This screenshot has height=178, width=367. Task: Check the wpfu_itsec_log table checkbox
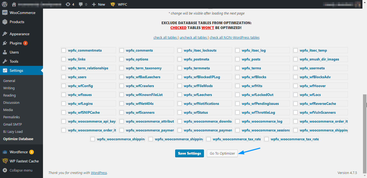pyautogui.click(x=238, y=50)
